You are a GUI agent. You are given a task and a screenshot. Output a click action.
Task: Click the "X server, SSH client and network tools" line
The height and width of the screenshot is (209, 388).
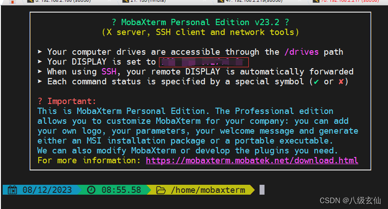coord(200,32)
